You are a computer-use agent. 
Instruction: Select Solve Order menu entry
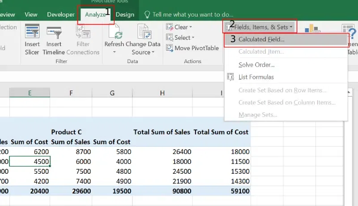click(256, 65)
